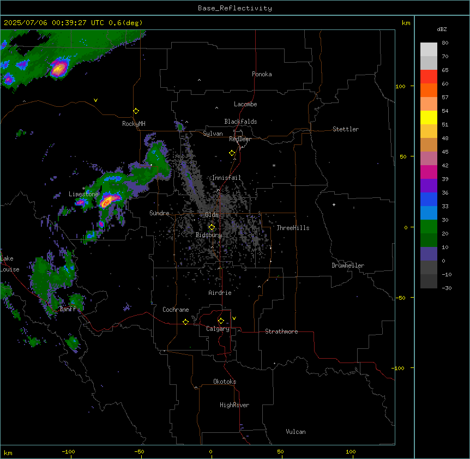Click the 45 value on dBZ legend
470x459 pixels.
coord(445,152)
